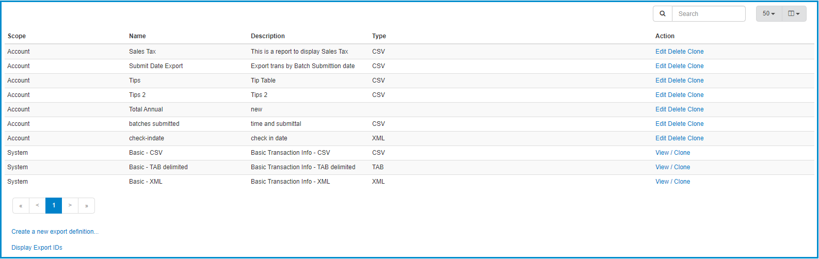Viewport: 819px width, 259px height.
Task: Clone the Basic - XML system definition
Action: pos(682,182)
